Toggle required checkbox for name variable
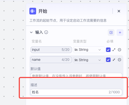The height and width of the screenshot is (105, 129). 108,60
